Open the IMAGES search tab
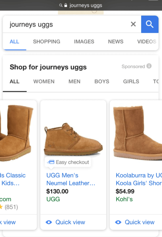Image resolution: width=162 pixels, height=237 pixels. click(84, 41)
